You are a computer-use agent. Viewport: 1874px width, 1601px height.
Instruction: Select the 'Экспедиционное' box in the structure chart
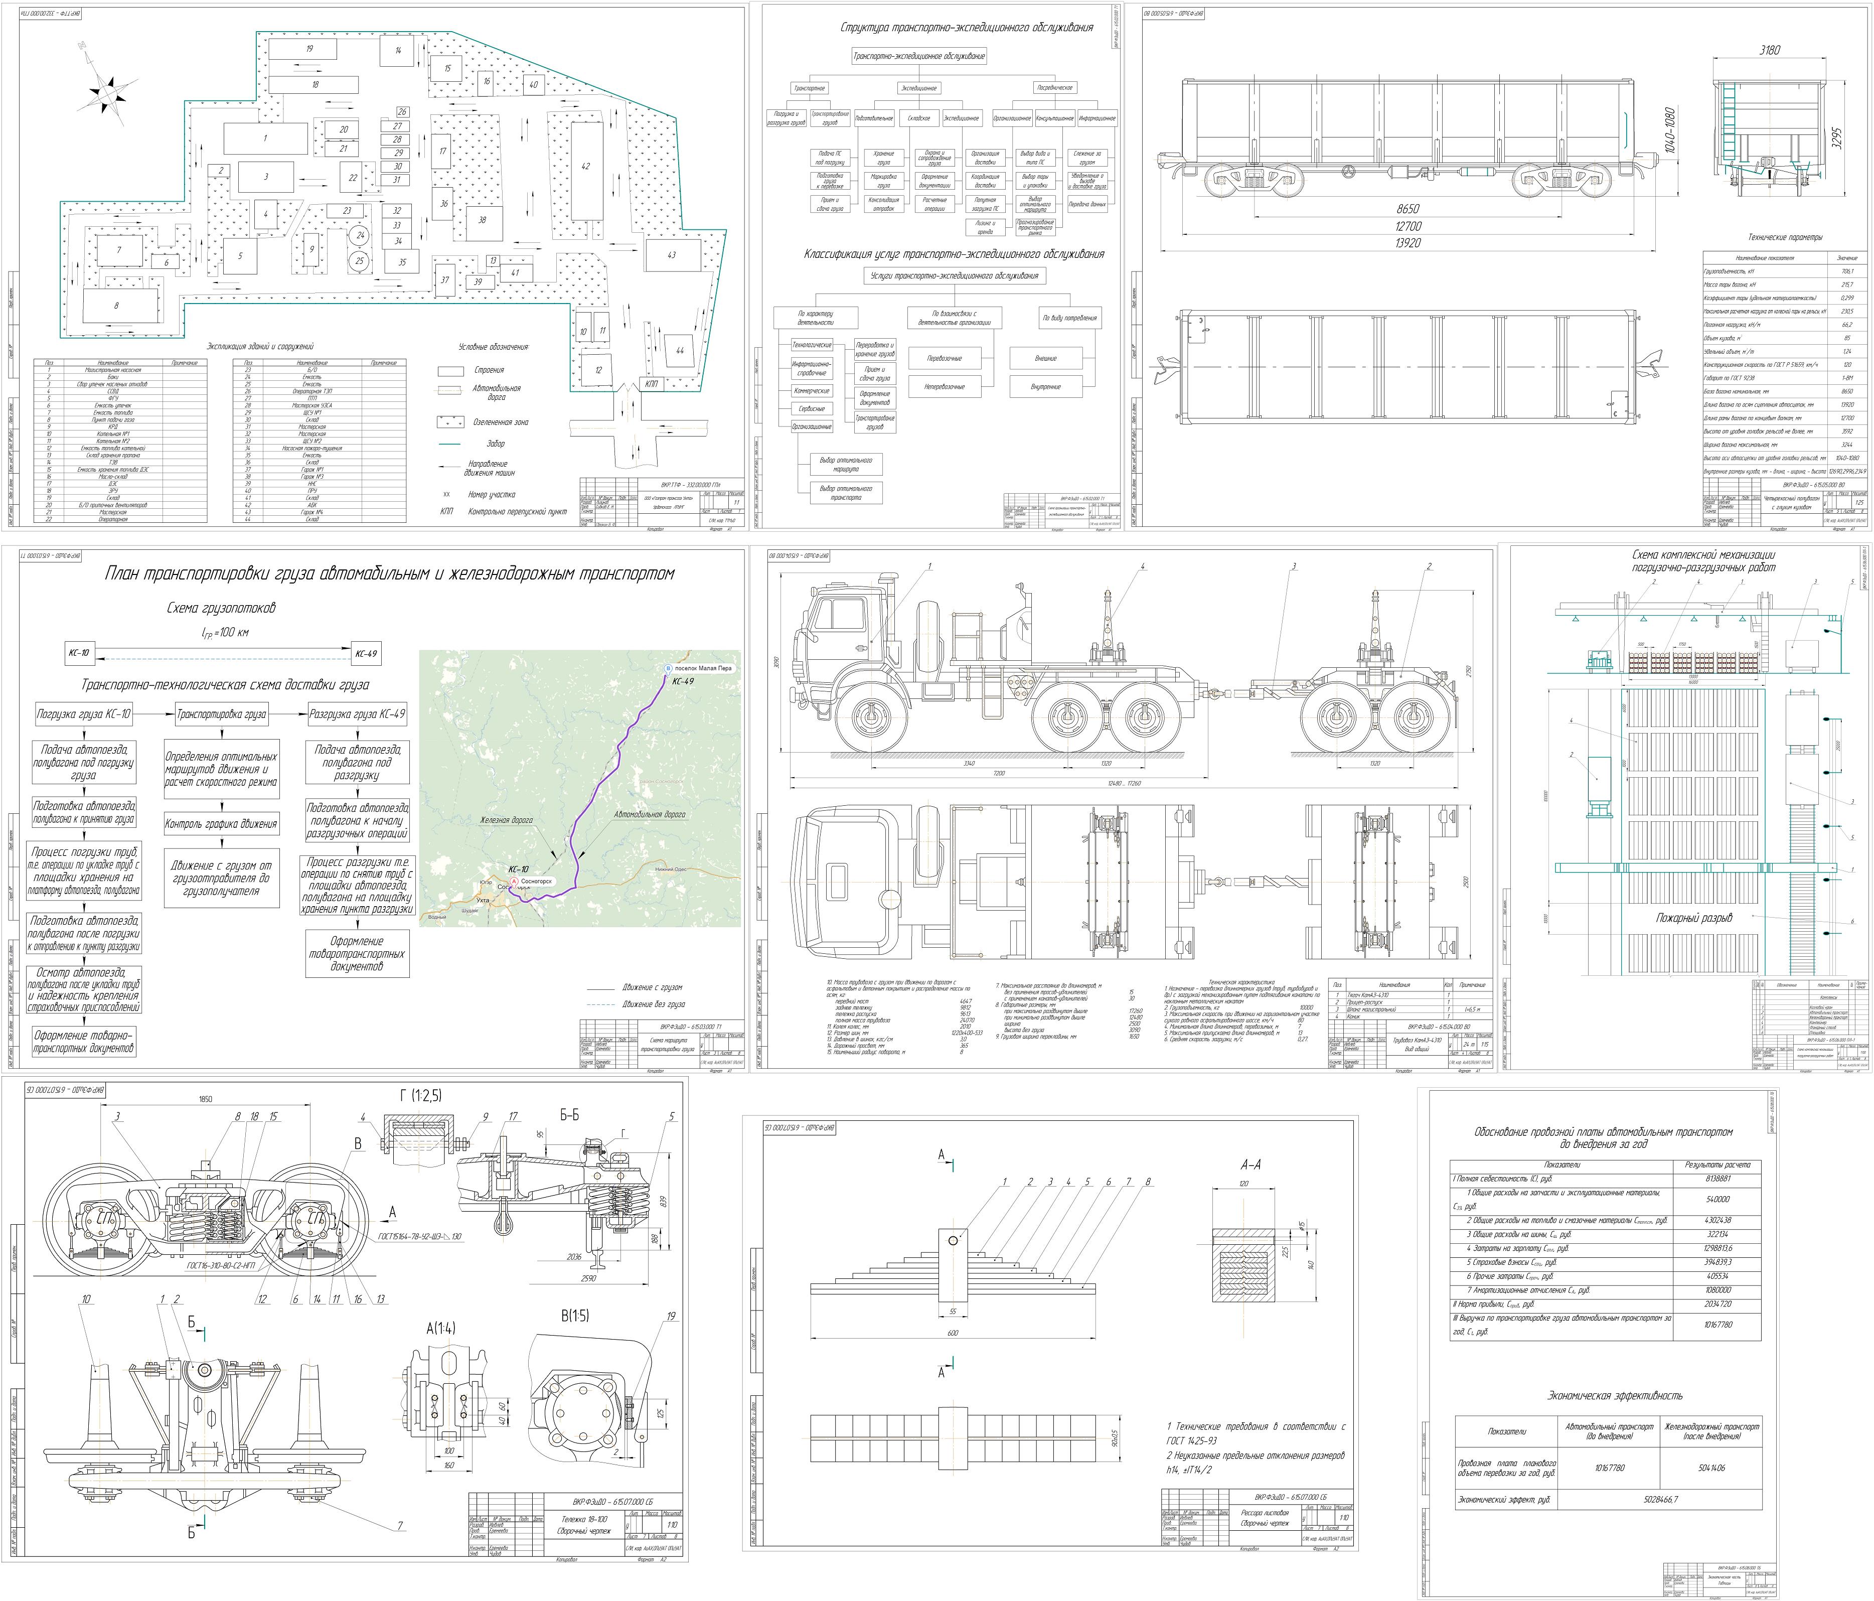coord(919,88)
